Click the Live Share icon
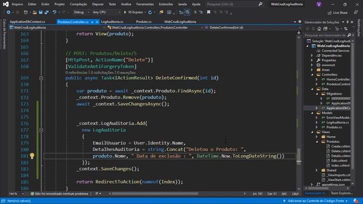Image resolution: width=363 pixels, height=204 pixels. coord(330,12)
